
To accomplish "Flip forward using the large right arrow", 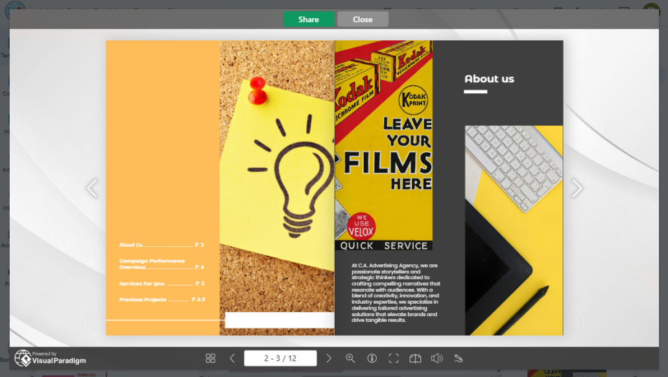I will click(577, 188).
